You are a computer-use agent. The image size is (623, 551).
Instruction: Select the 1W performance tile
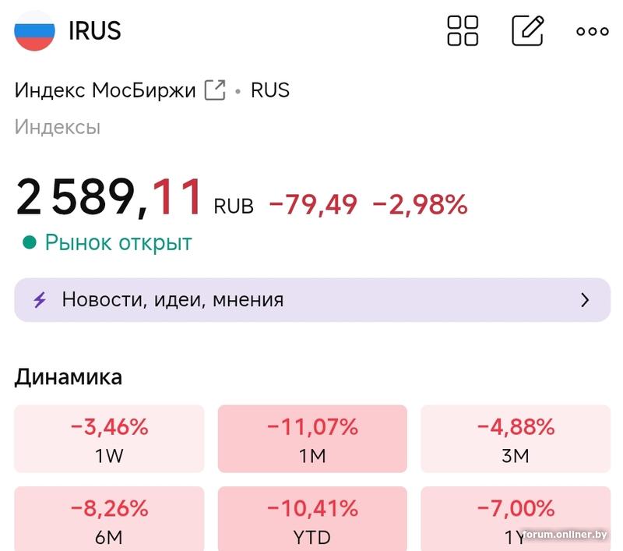[109, 439]
